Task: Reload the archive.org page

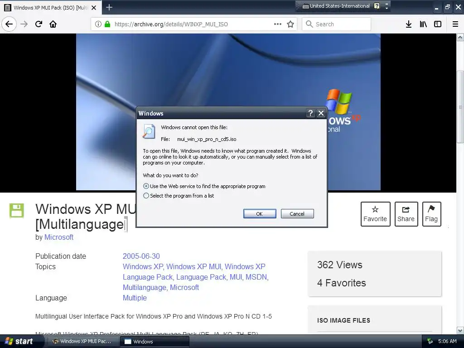Action: (39, 24)
